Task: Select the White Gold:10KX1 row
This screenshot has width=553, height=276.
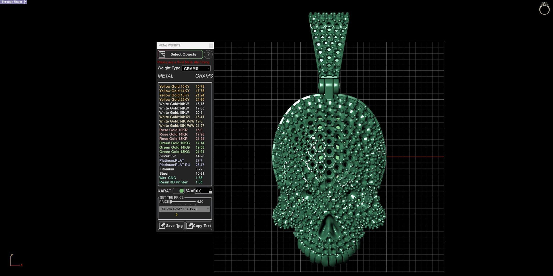Action: point(185,117)
